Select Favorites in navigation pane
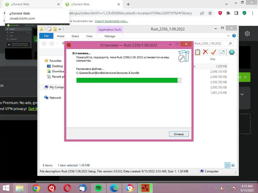The image size is (258, 193). click(x=53, y=61)
